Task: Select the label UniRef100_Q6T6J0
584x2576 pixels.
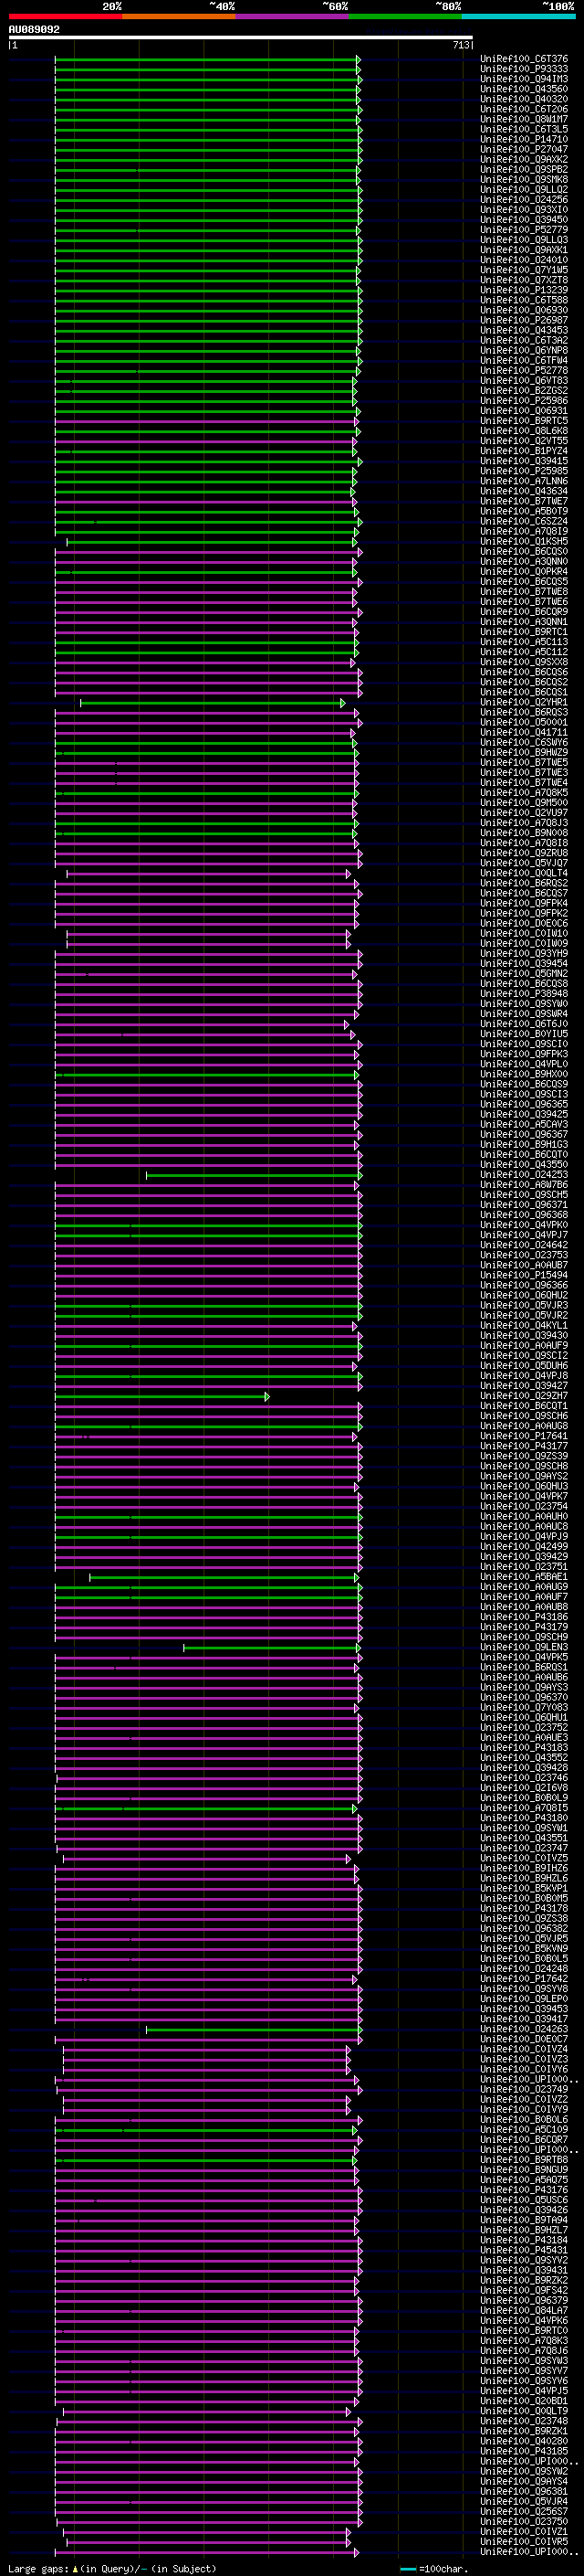Action: 524,1024
